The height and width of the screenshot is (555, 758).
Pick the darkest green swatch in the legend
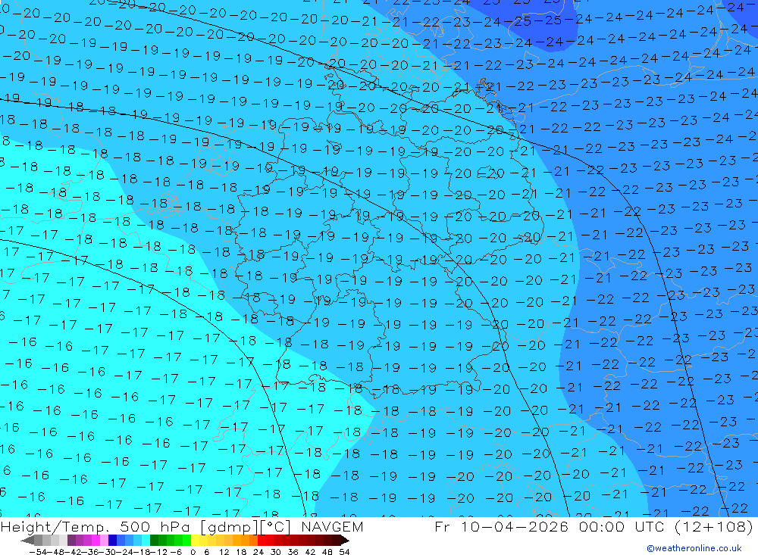click(x=154, y=541)
